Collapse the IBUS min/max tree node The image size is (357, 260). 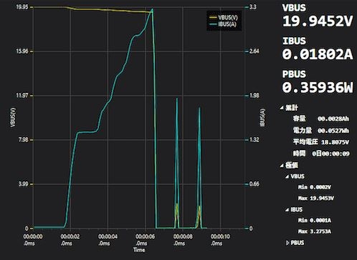click(287, 210)
